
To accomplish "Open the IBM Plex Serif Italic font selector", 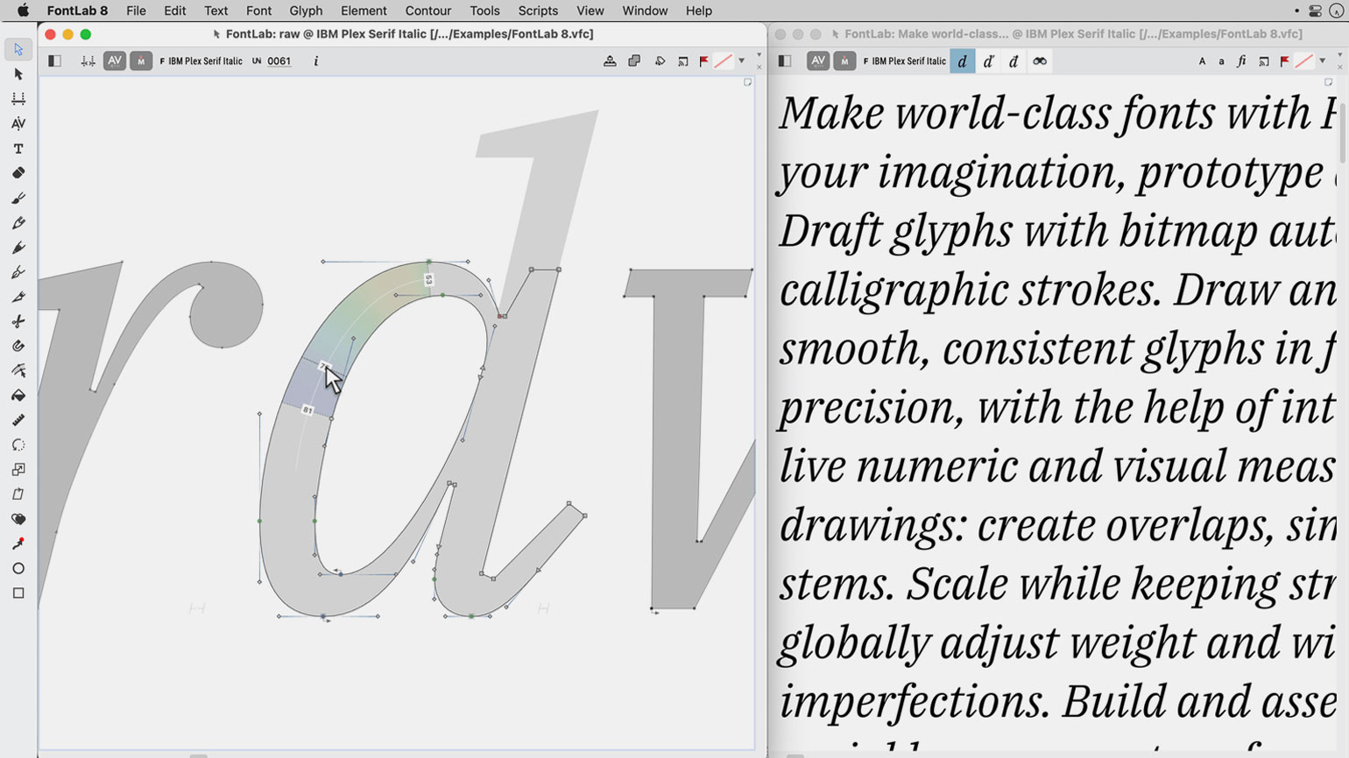I will tap(201, 61).
